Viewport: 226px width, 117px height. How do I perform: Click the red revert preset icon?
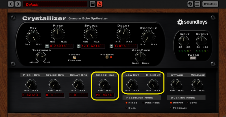coord(100,4)
